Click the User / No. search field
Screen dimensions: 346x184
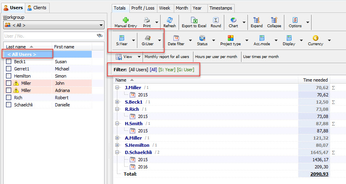48,36
